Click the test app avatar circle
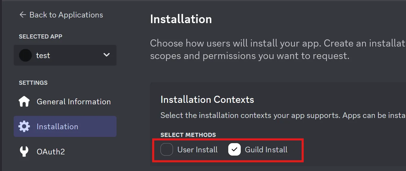 [x=25, y=55]
